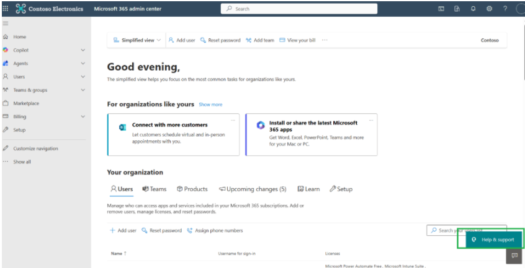The image size is (525, 268).
Task: Sort by the Name column header
Action: pyautogui.click(x=119, y=254)
